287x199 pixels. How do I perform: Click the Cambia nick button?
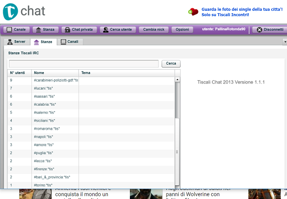153,30
